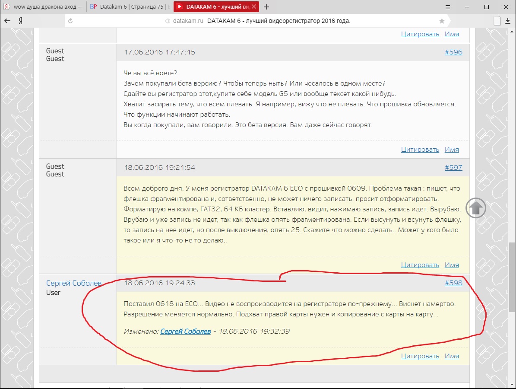This screenshot has width=516, height=389.
Task: Maximize the browser window
Action: pyautogui.click(x=486, y=7)
